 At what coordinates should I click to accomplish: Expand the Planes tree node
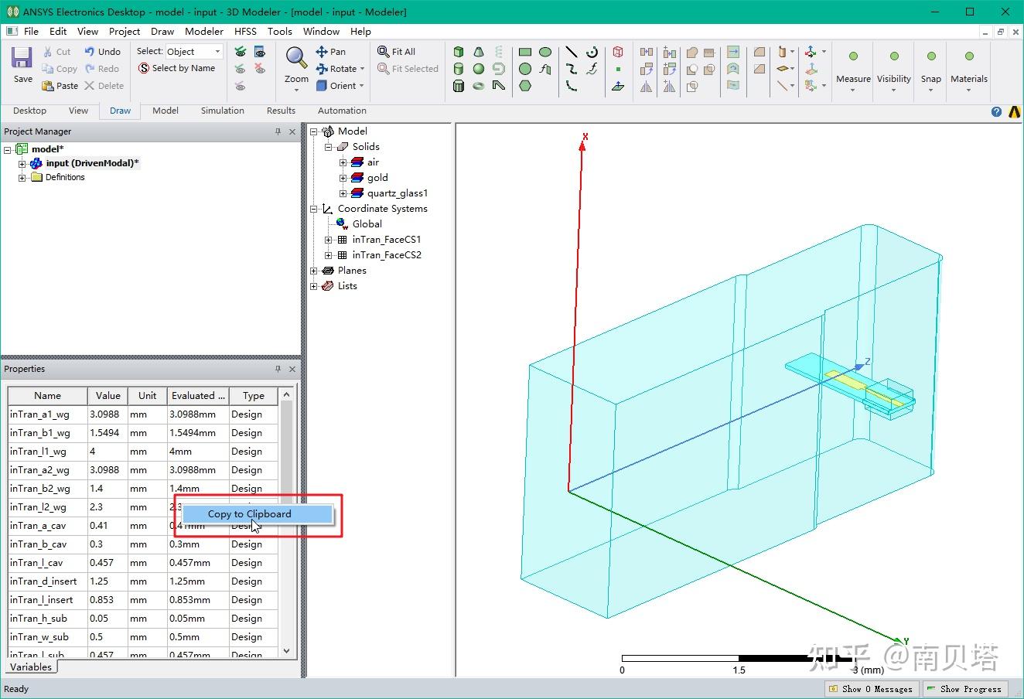coord(314,271)
